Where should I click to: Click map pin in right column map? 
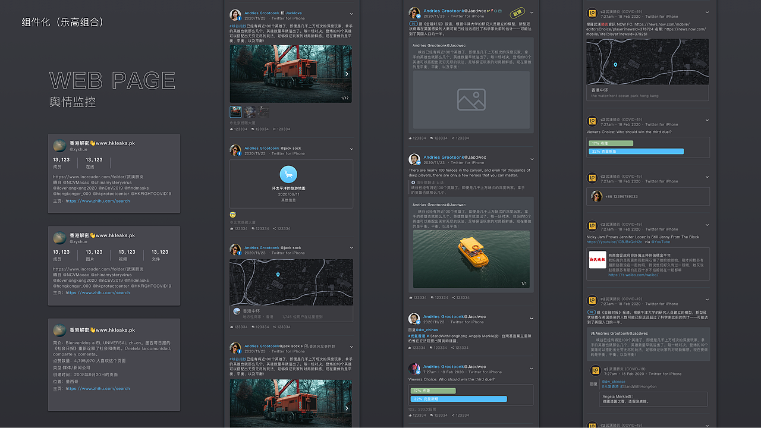(x=615, y=65)
